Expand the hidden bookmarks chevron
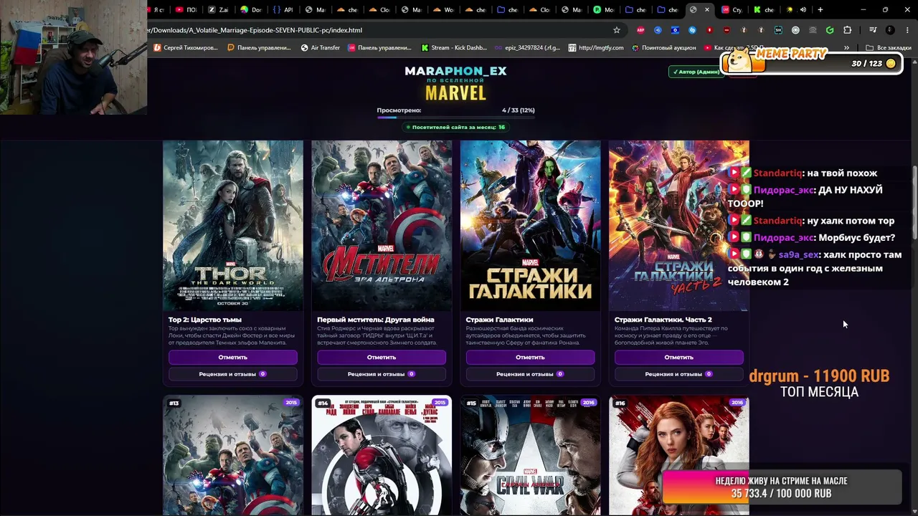The image size is (918, 516). pos(846,48)
